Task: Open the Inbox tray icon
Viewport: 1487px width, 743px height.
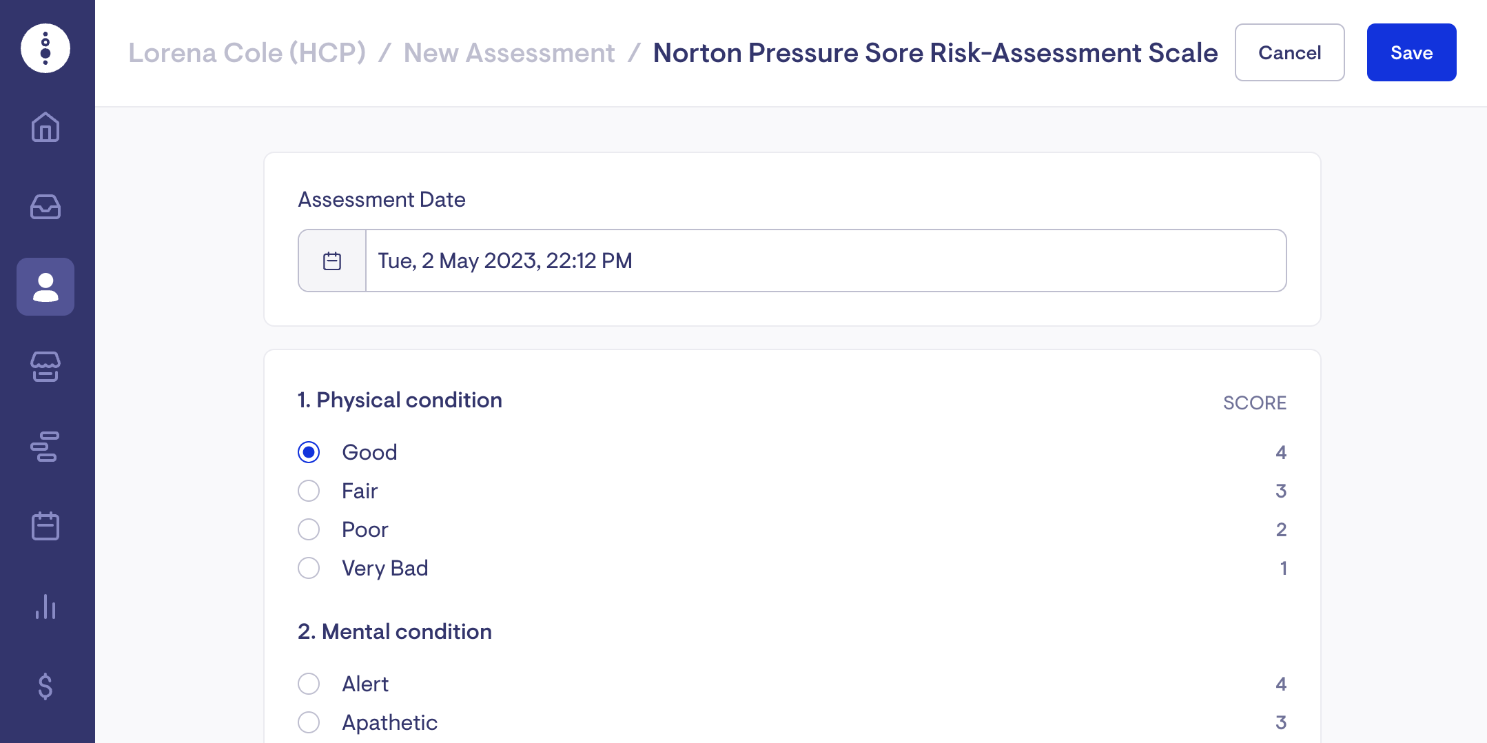Action: [45, 207]
